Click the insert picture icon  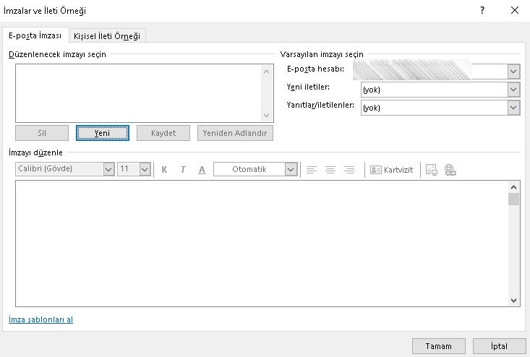click(x=431, y=170)
